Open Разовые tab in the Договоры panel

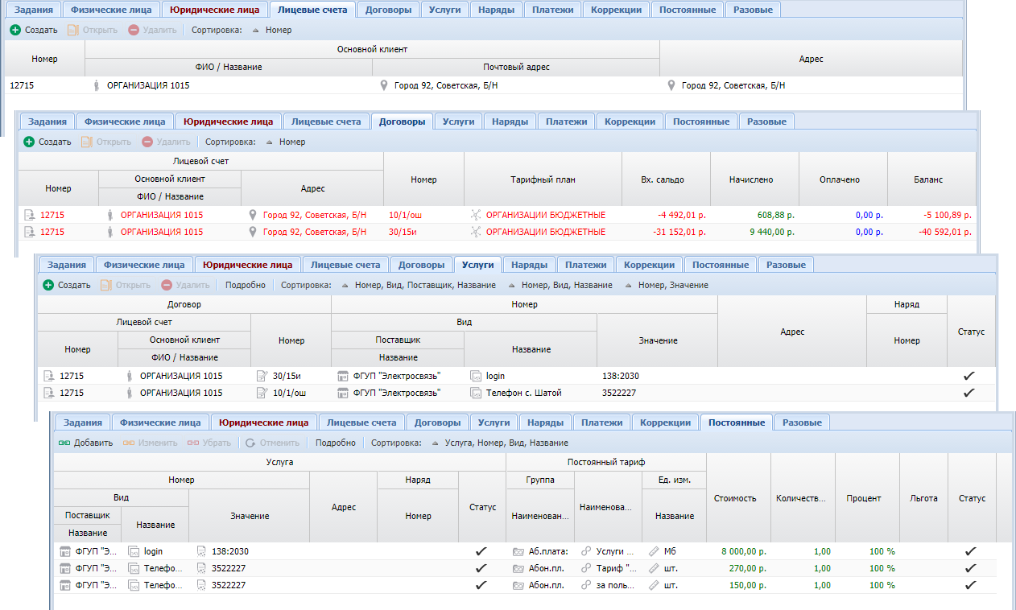tap(767, 122)
